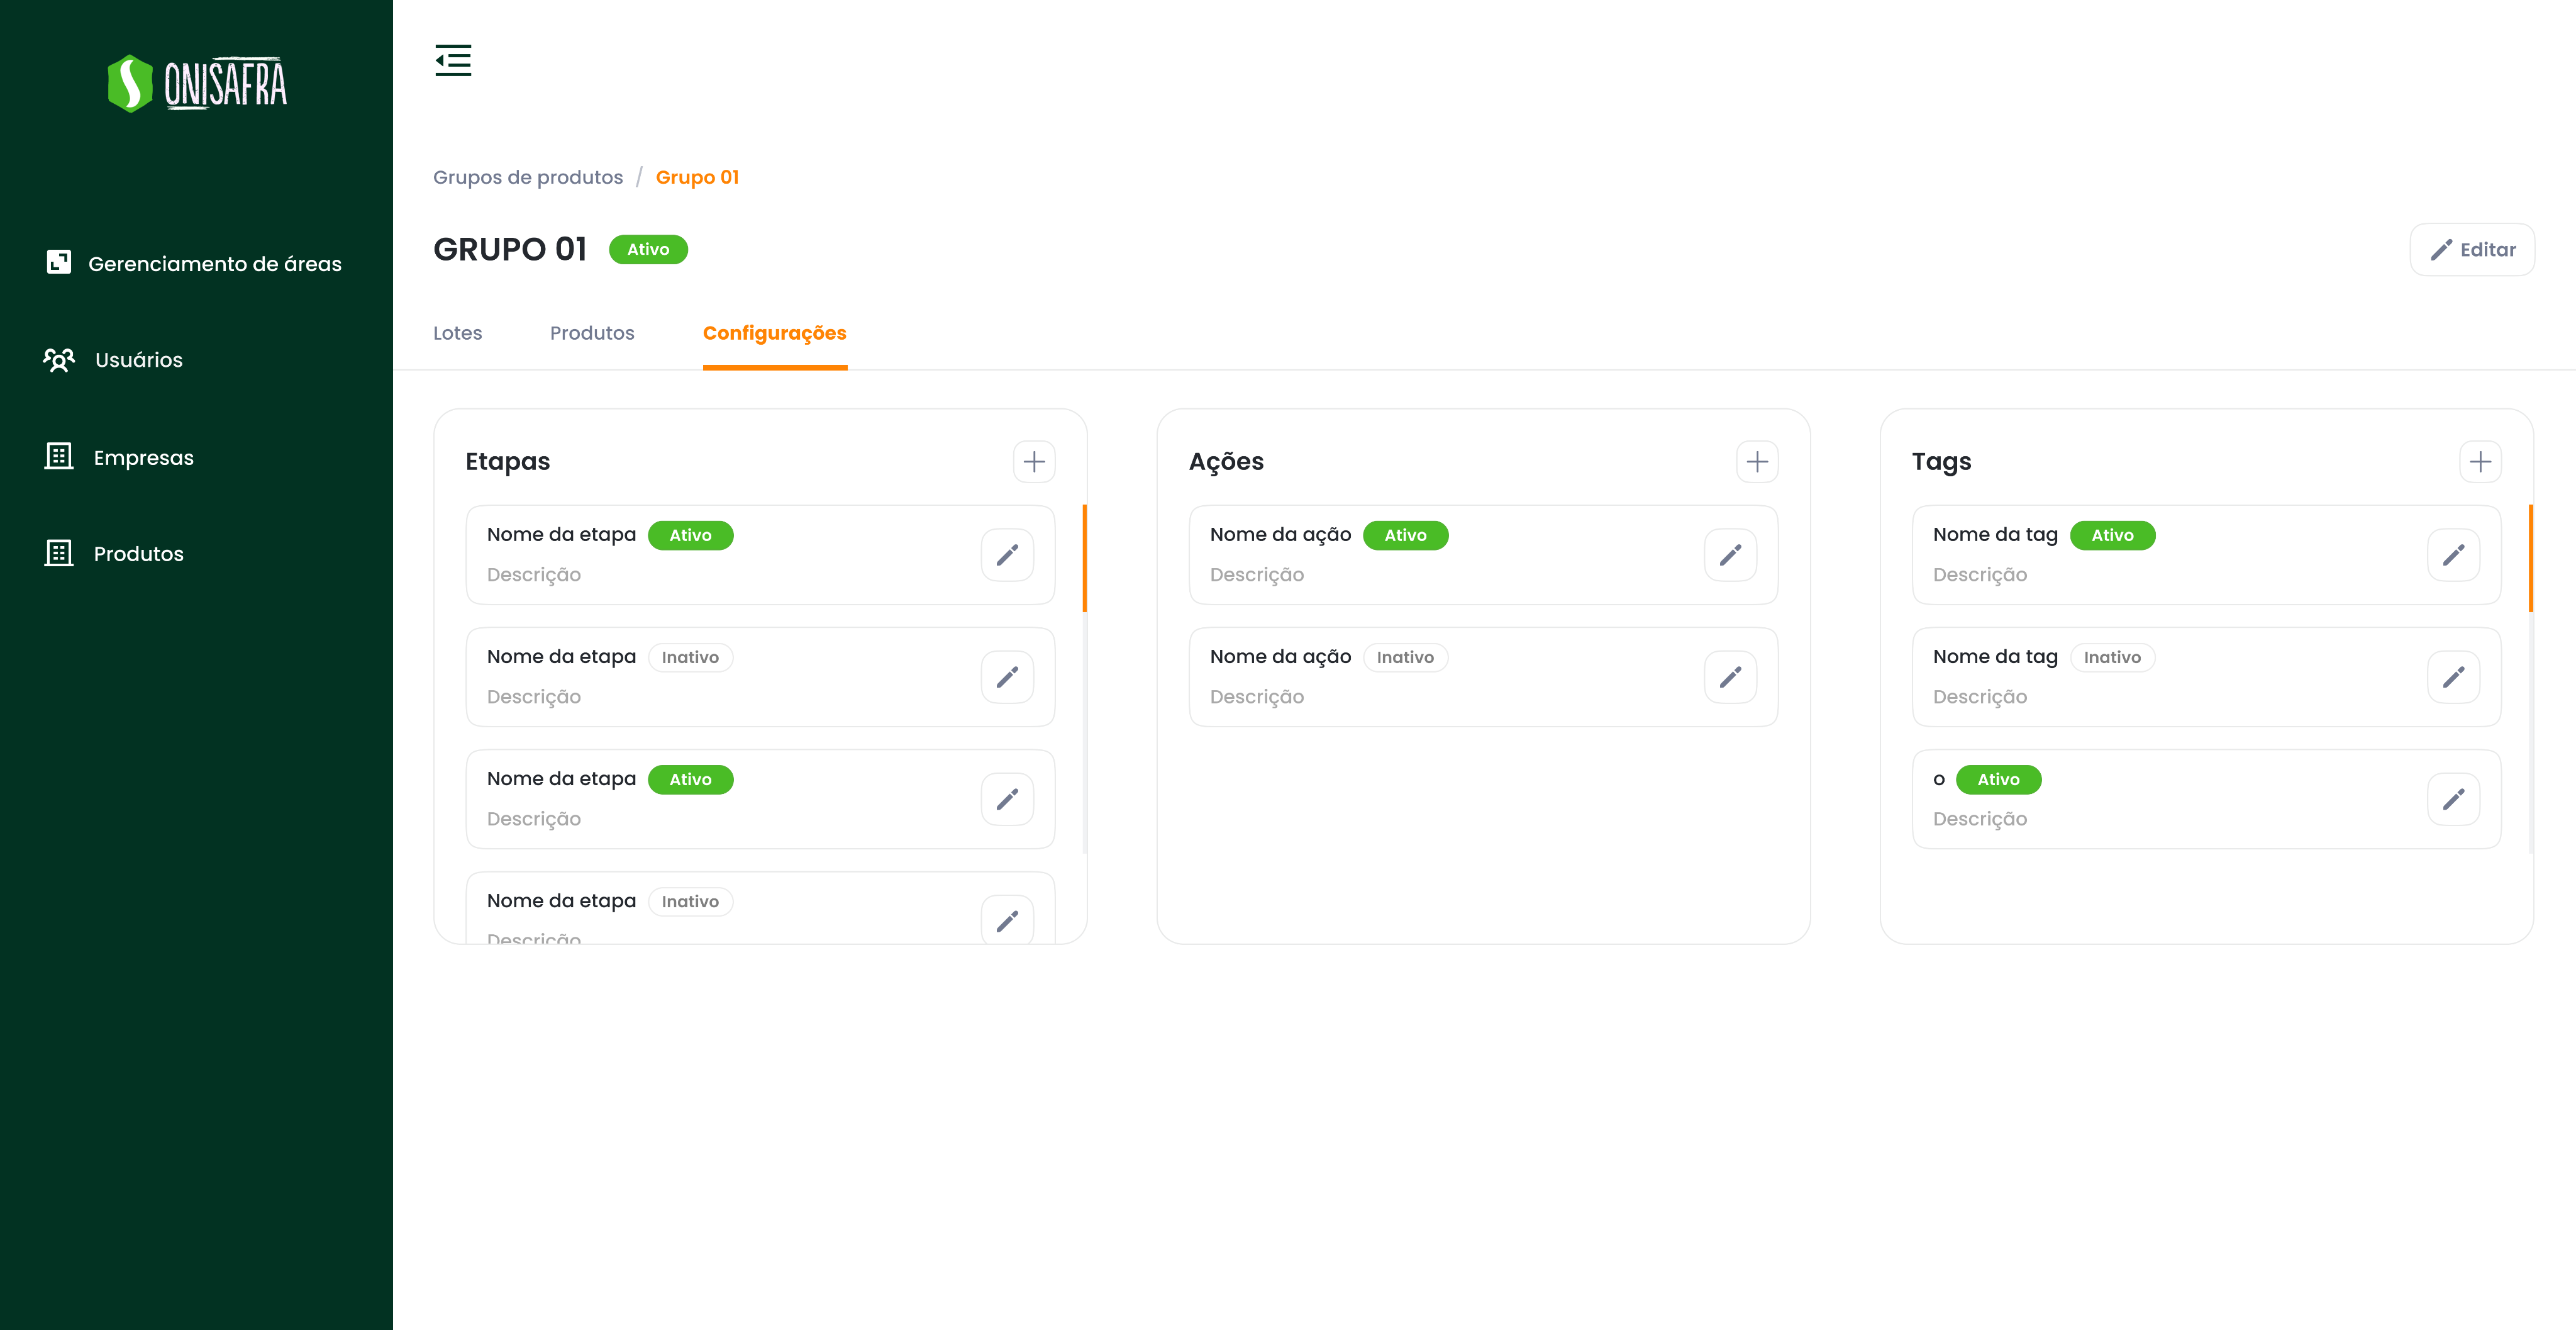This screenshot has height=1330, width=2576.
Task: Add a new etapa with plus icon
Action: coord(1034,461)
